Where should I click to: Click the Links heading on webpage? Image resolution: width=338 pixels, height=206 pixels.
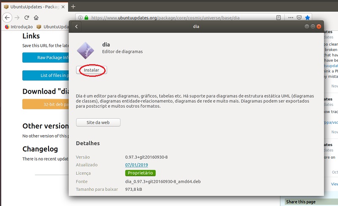point(31,36)
